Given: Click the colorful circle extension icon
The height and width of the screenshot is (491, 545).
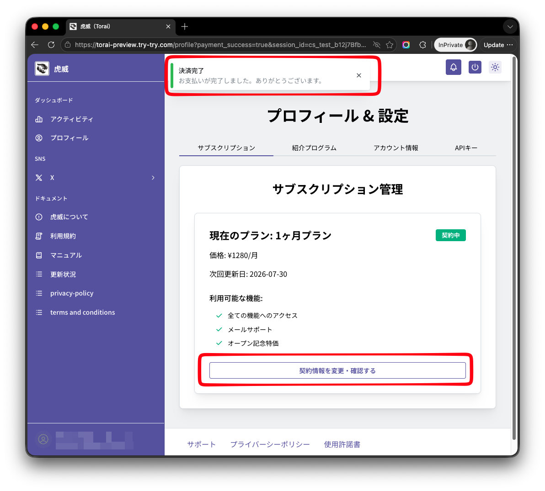Looking at the screenshot, I should pos(406,45).
